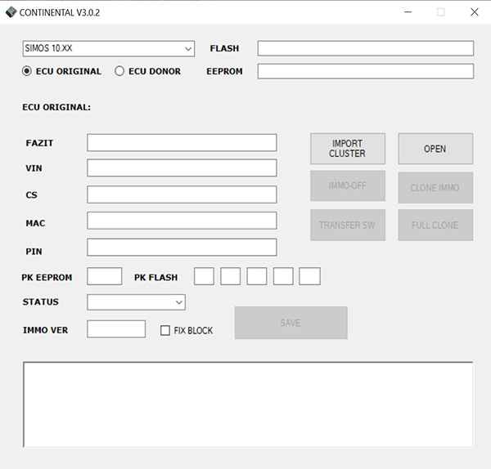Open the SIMOS 10.XX ECU type dropdown

[109, 49]
